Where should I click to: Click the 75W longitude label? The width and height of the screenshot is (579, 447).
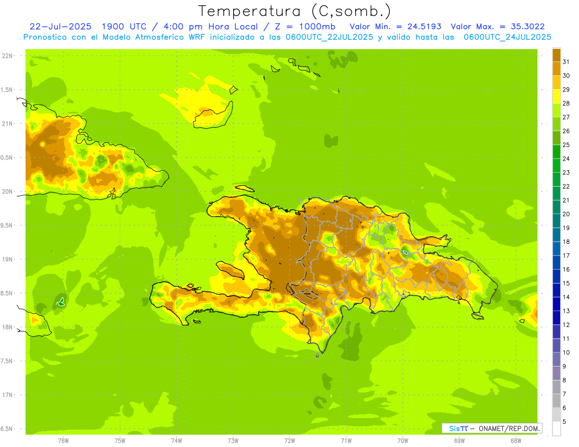click(120, 441)
